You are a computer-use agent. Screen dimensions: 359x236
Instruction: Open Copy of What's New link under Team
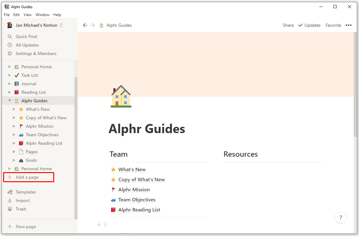point(142,179)
